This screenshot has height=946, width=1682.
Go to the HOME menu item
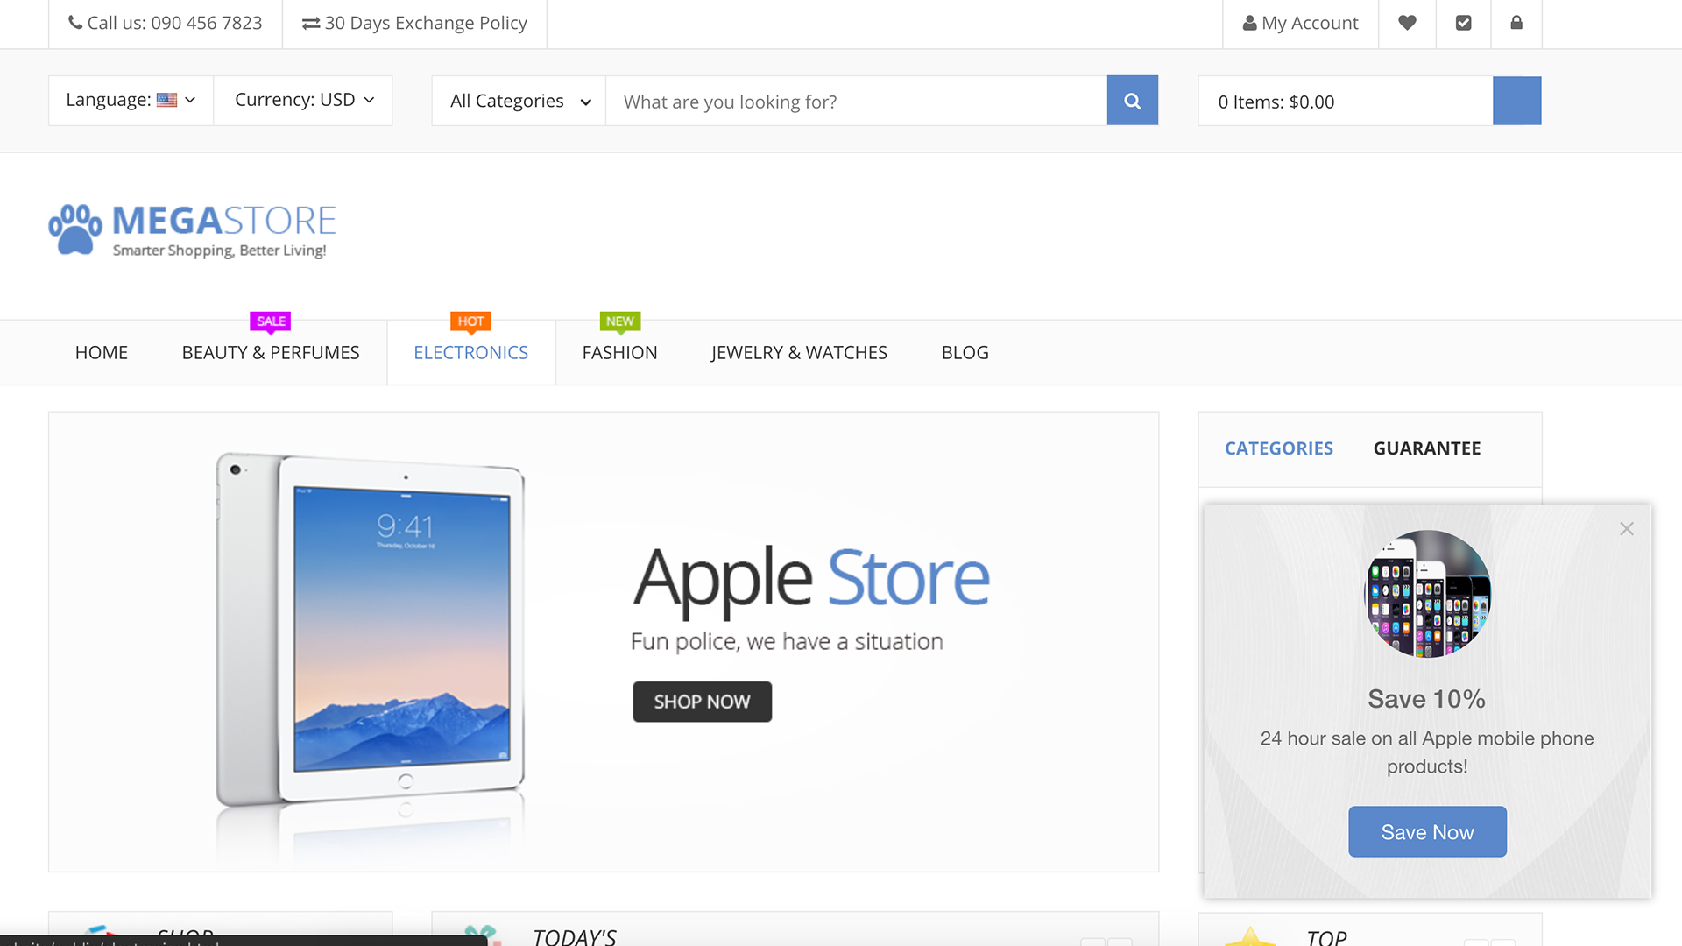click(102, 353)
